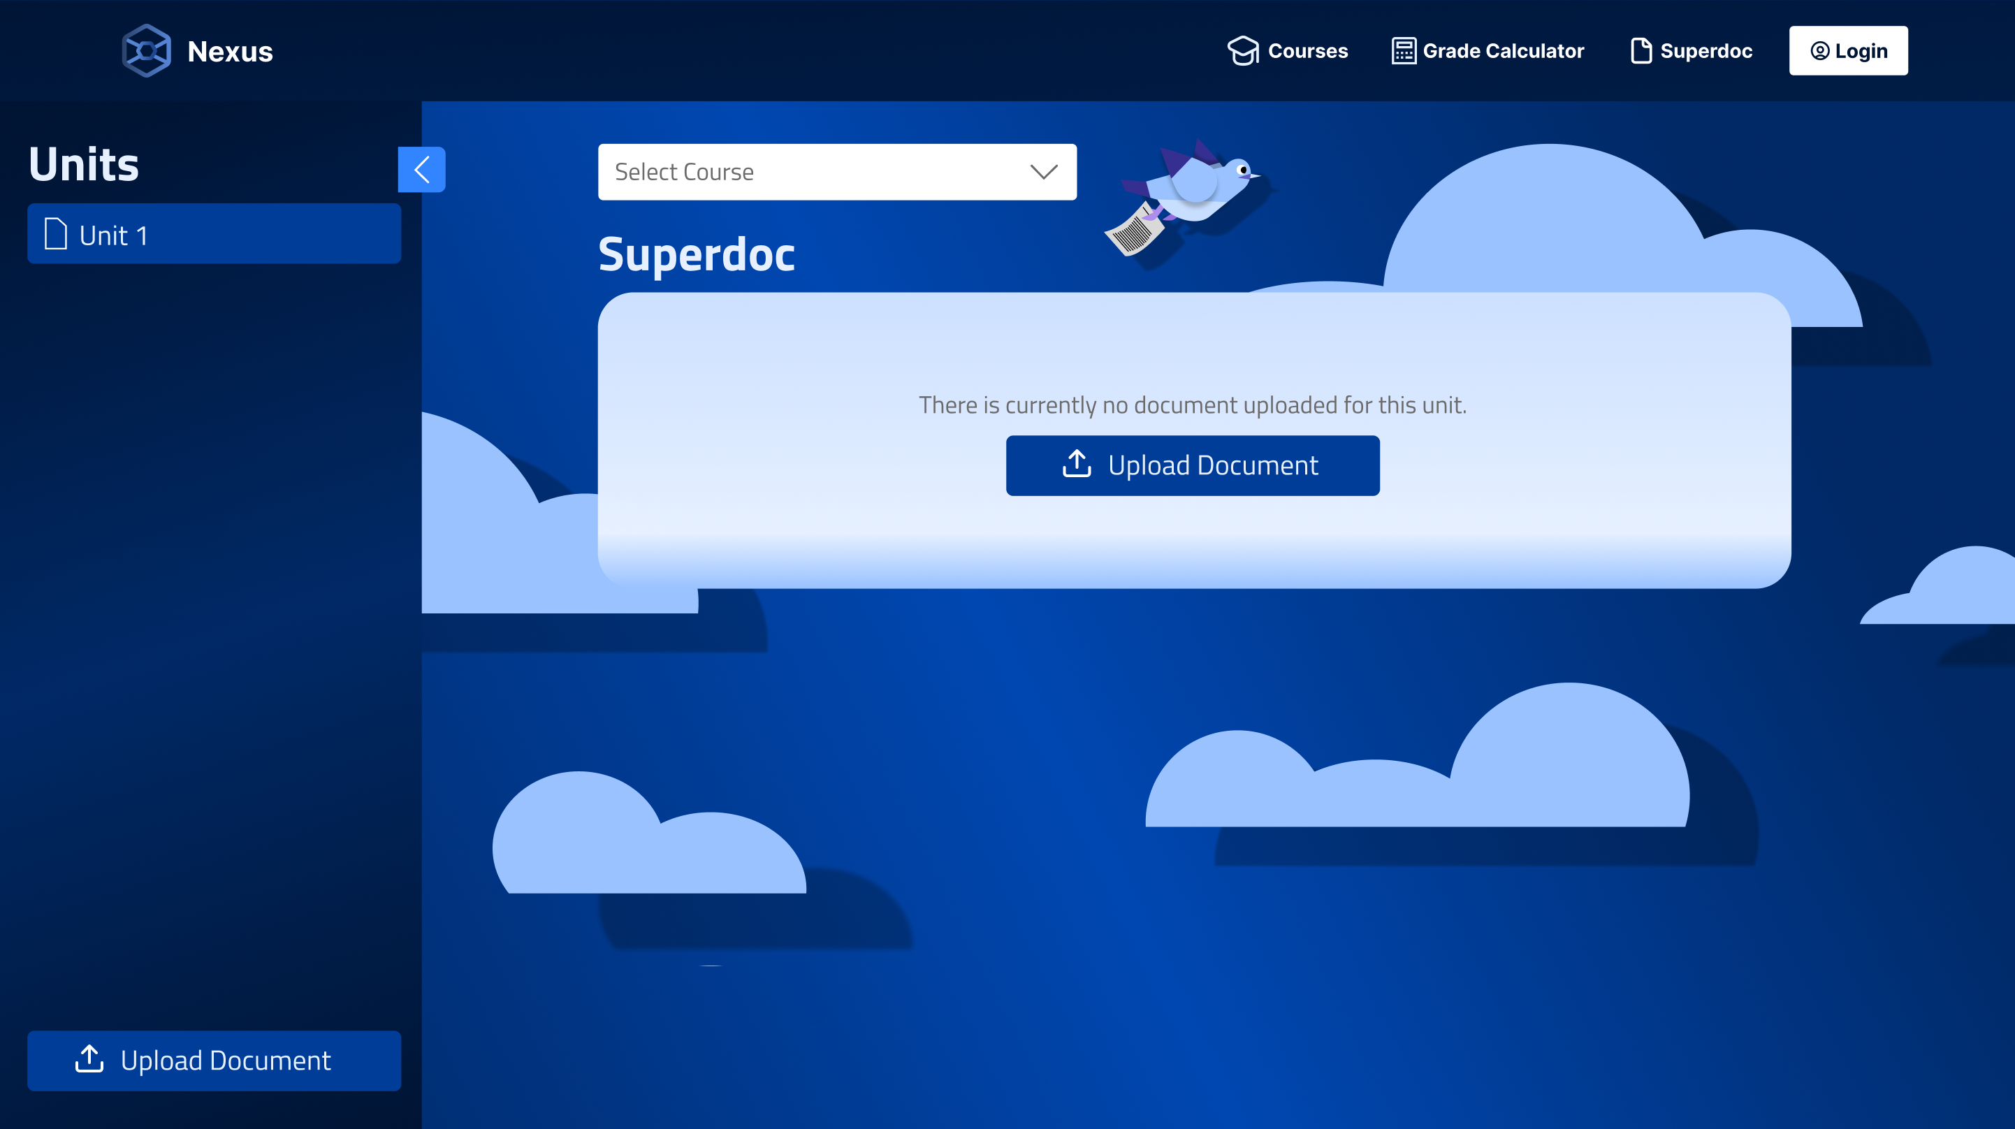The height and width of the screenshot is (1129, 2015).
Task: Click the graduation cap Courses icon
Action: [1242, 51]
